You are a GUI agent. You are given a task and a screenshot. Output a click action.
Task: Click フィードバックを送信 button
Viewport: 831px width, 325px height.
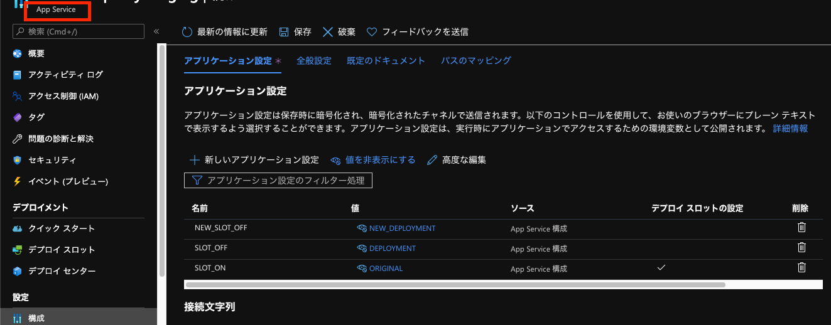417,31
